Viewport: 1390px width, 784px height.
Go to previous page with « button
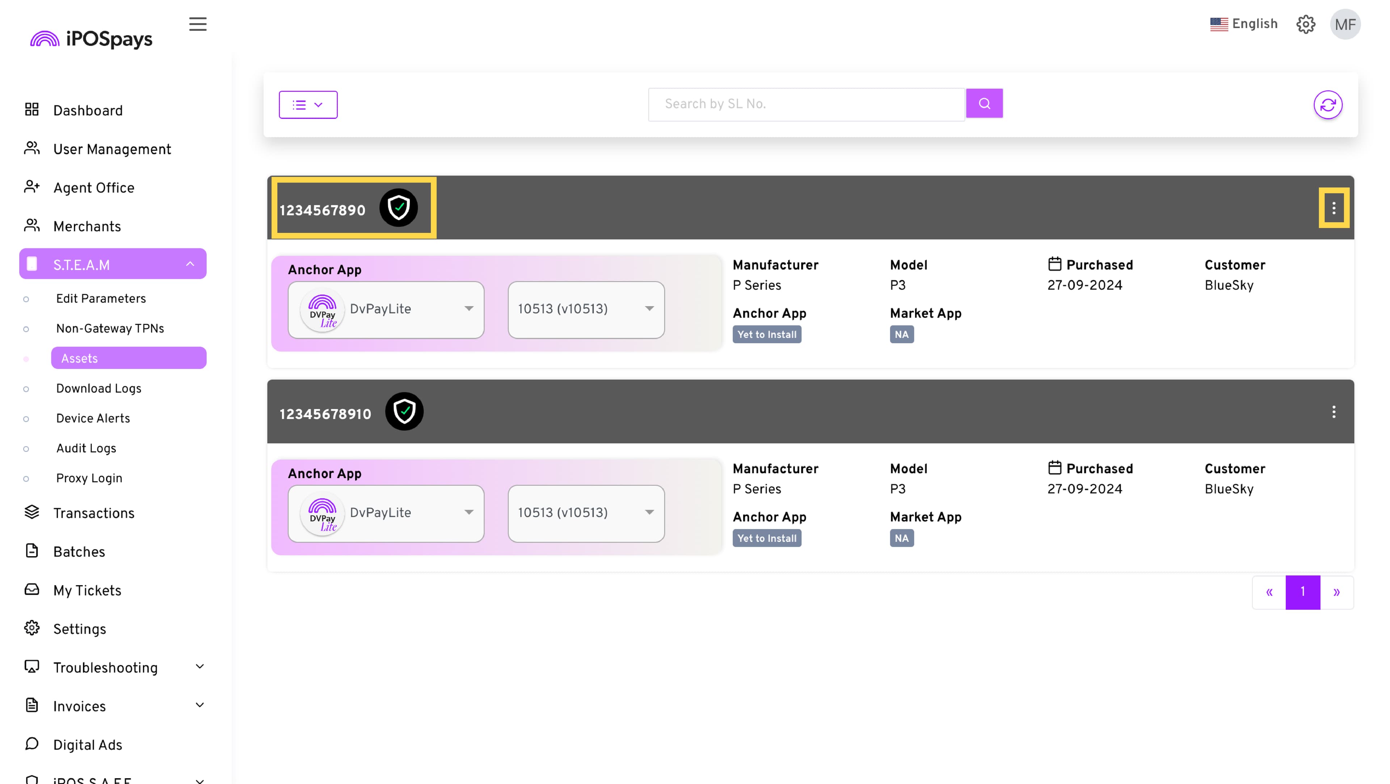pyautogui.click(x=1269, y=592)
